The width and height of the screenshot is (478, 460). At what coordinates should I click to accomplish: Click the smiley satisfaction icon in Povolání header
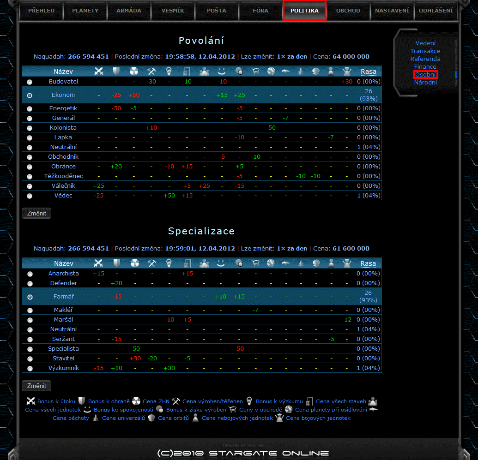click(x=221, y=72)
